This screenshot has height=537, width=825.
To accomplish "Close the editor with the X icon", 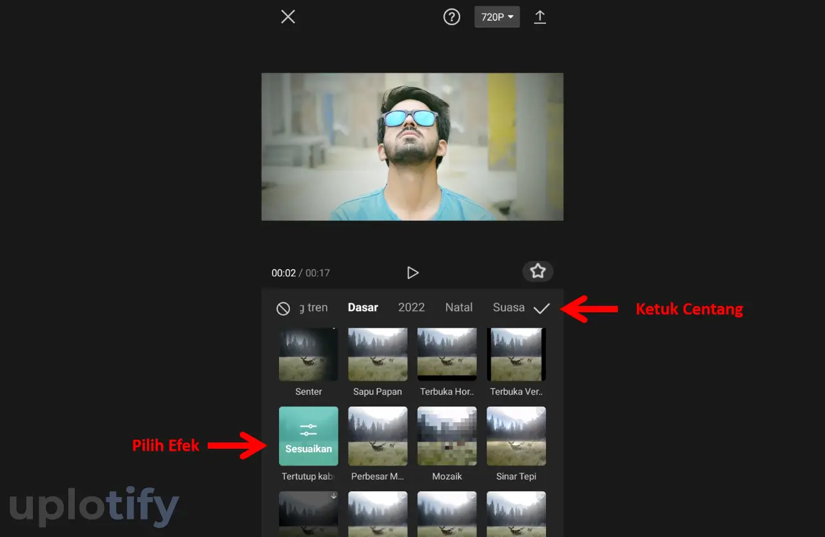I will click(288, 17).
